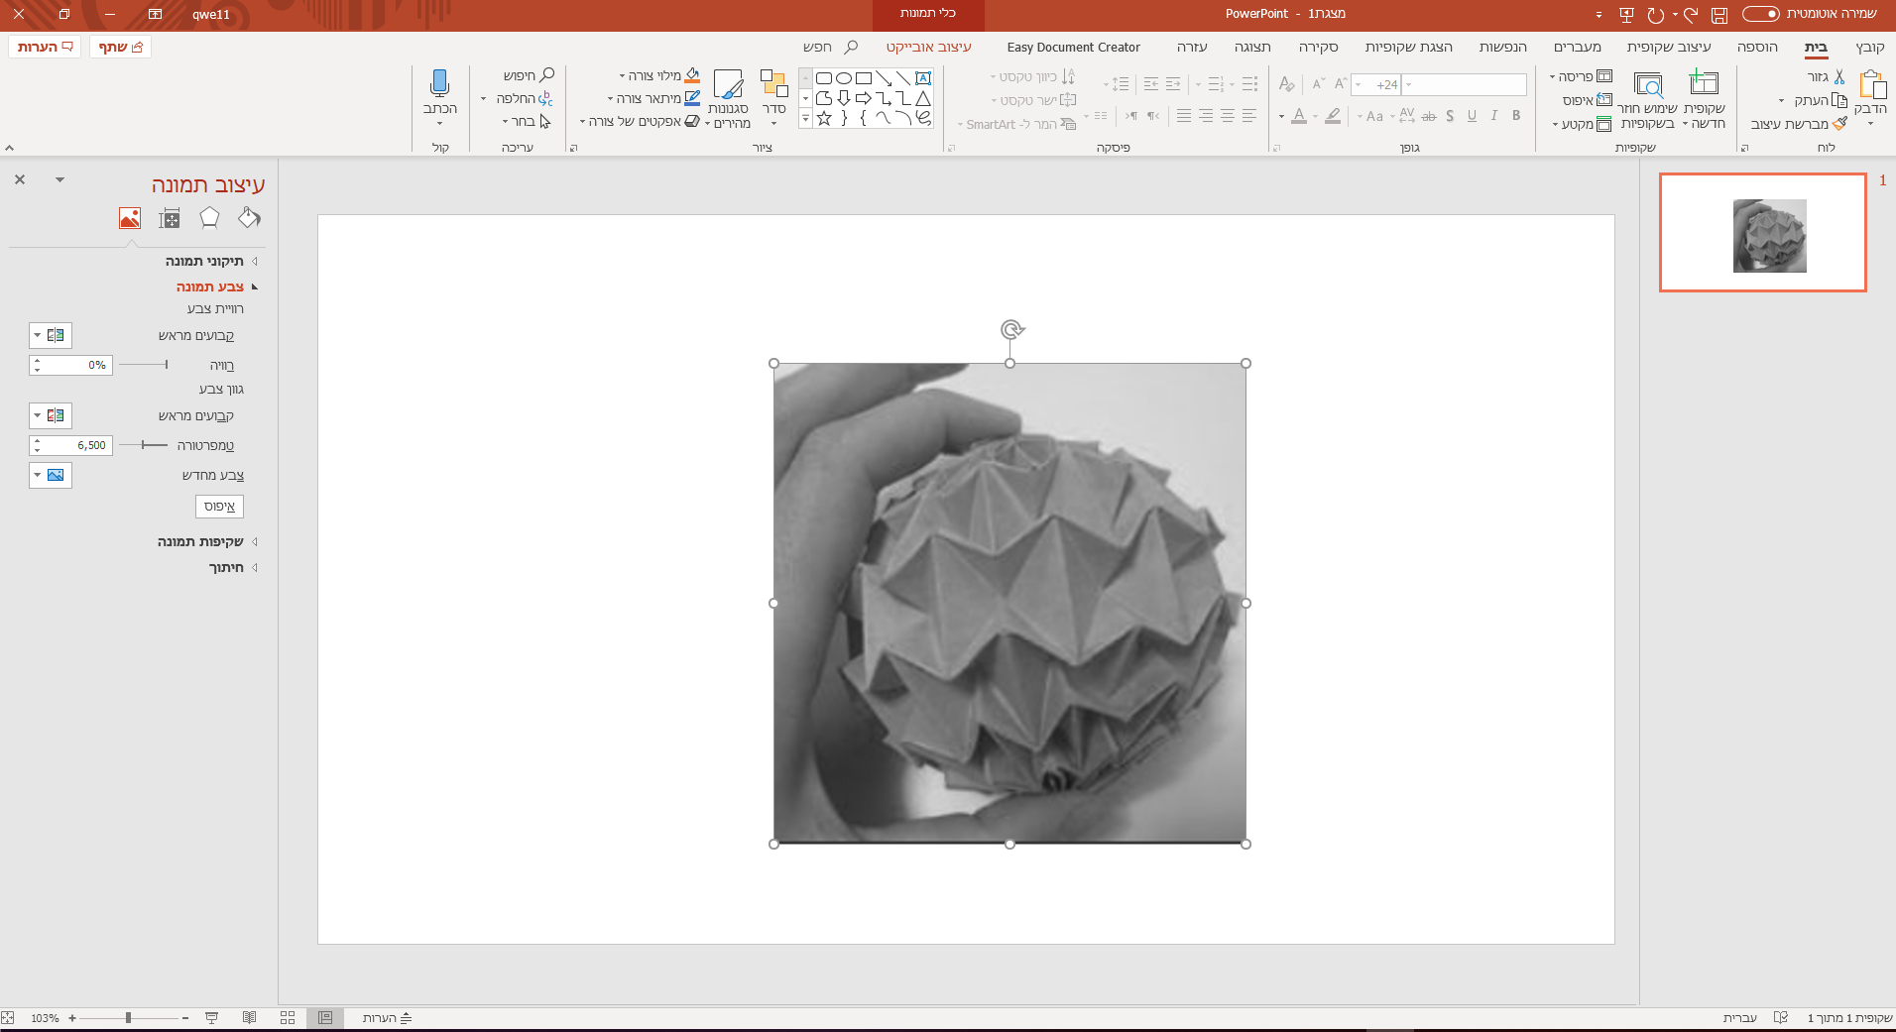This screenshot has height=1032, width=1896.
Task: Switch to the הנפשות (Animations) tab
Action: pyautogui.click(x=1503, y=47)
